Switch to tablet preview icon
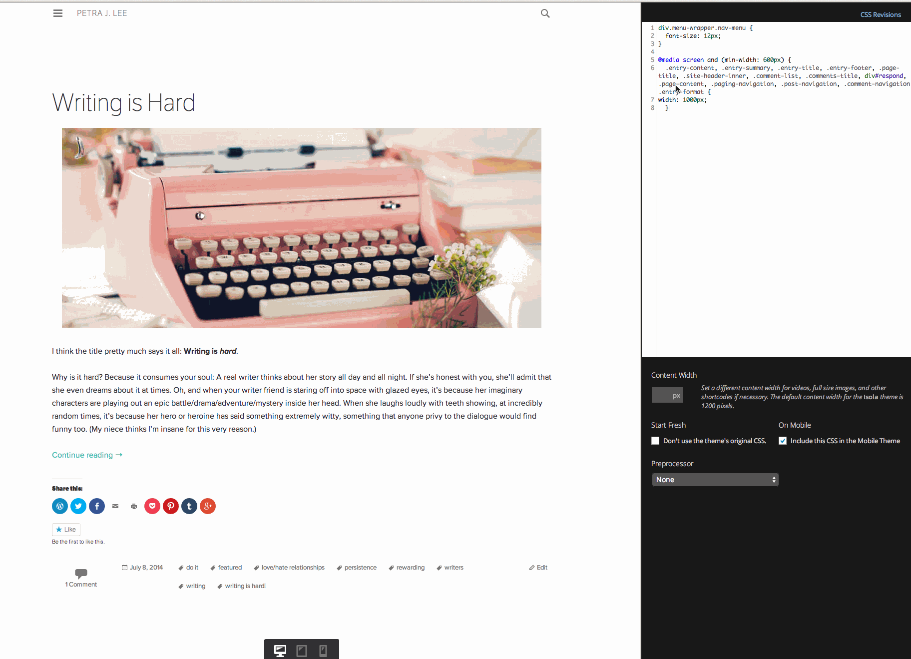The image size is (911, 659). [x=302, y=651]
